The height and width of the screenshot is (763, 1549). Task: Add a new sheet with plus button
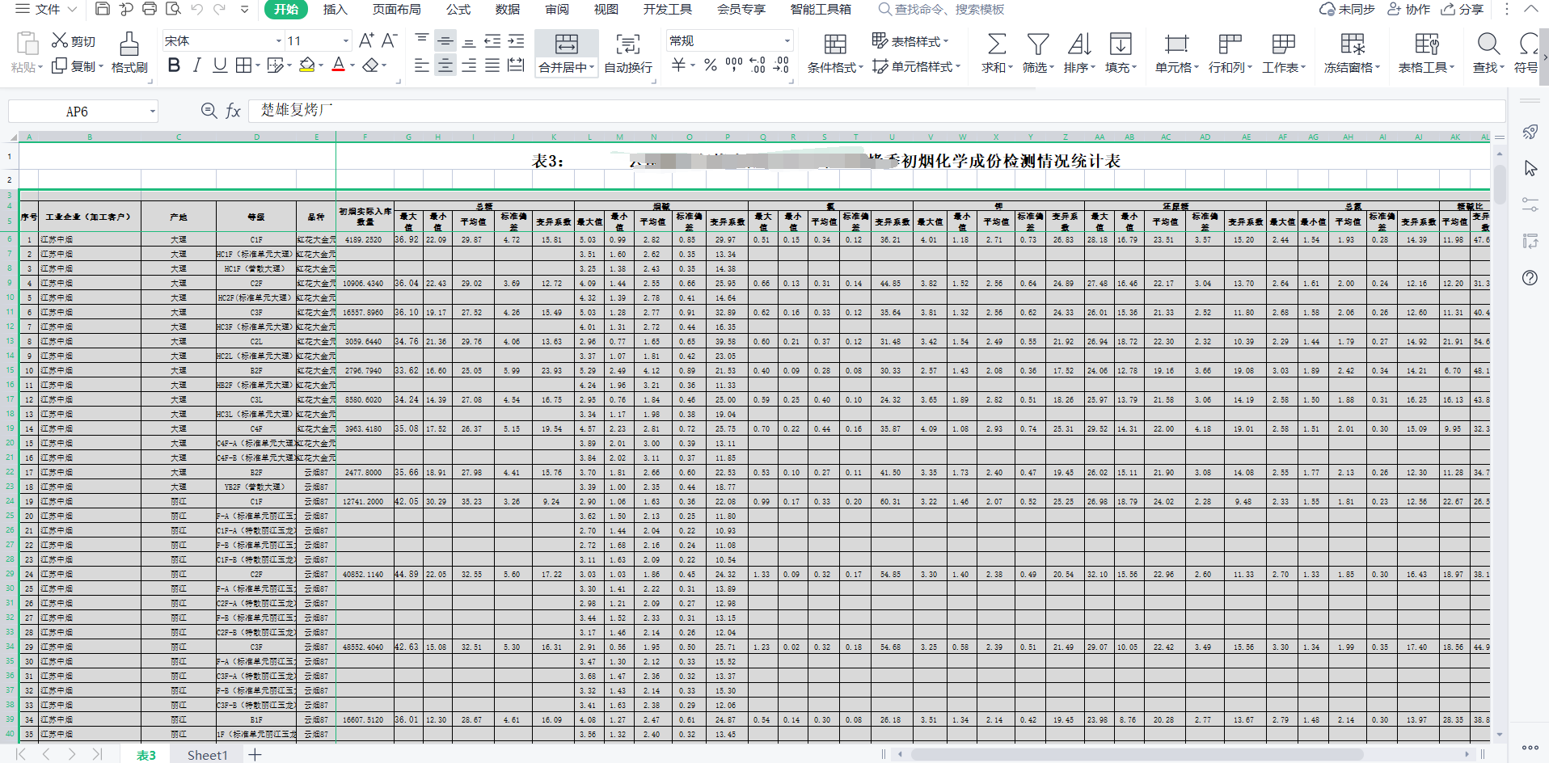point(255,755)
